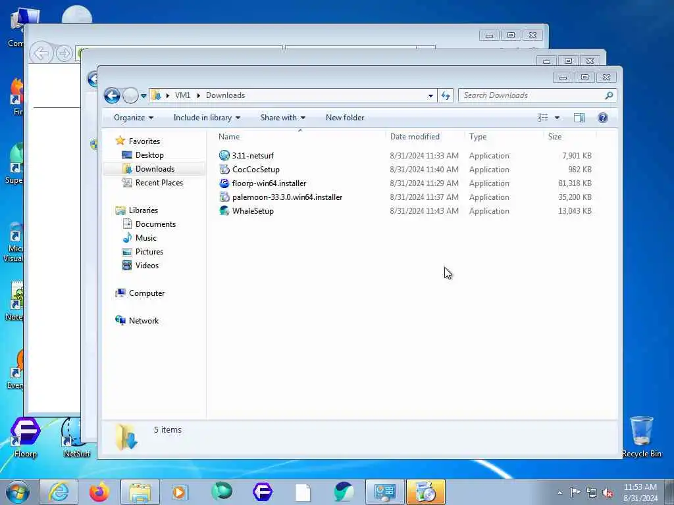Refresh the Downloads folder view

pyautogui.click(x=446, y=95)
